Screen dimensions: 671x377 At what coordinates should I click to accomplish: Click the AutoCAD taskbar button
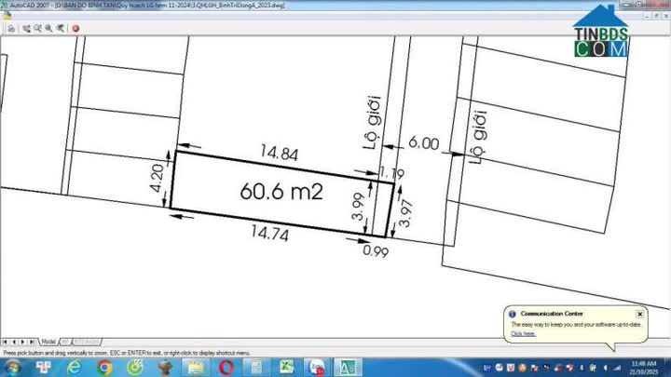point(347,367)
